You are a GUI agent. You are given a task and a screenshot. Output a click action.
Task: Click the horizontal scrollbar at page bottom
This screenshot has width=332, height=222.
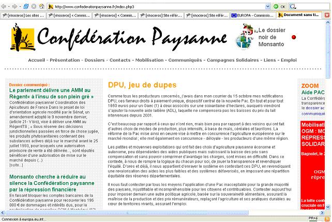pos(155,213)
